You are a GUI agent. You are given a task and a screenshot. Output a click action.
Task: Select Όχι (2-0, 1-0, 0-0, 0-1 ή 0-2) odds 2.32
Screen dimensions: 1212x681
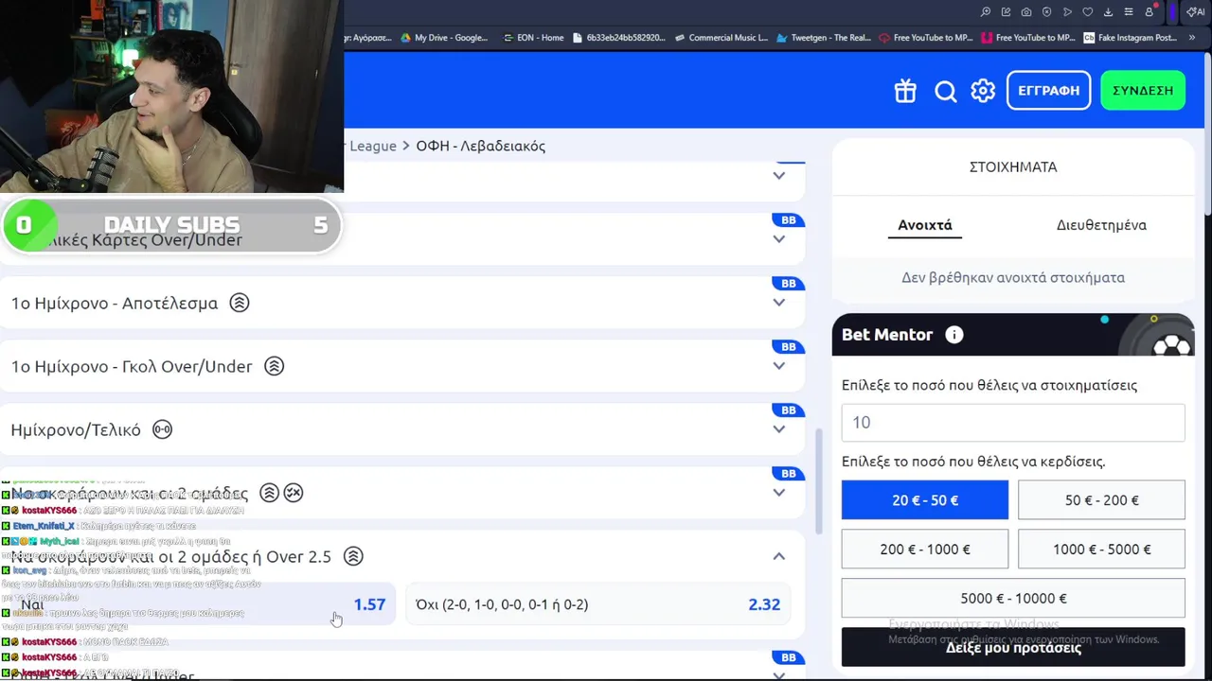click(597, 604)
